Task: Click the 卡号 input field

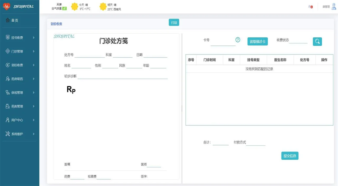Action: point(223,43)
